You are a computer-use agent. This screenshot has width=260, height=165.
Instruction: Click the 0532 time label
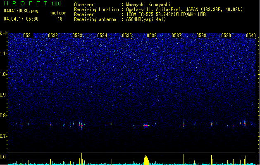point(53,35)
